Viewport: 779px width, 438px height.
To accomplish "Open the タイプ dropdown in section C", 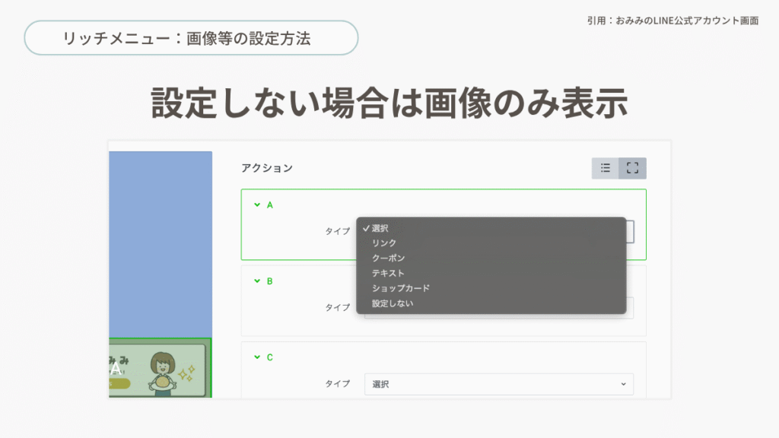I will point(498,385).
